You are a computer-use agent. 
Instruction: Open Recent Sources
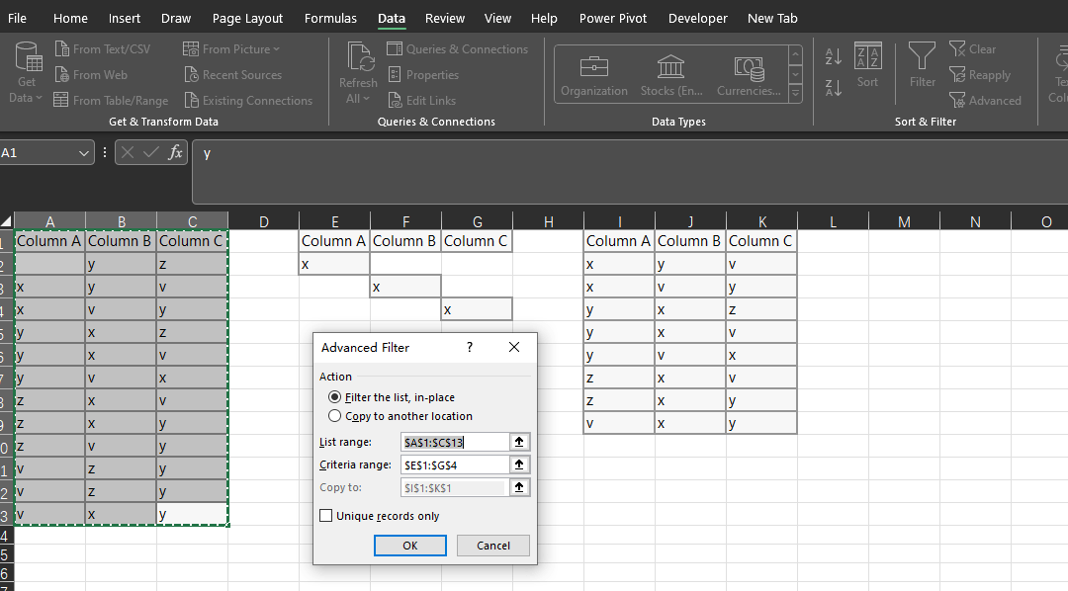[x=233, y=75]
